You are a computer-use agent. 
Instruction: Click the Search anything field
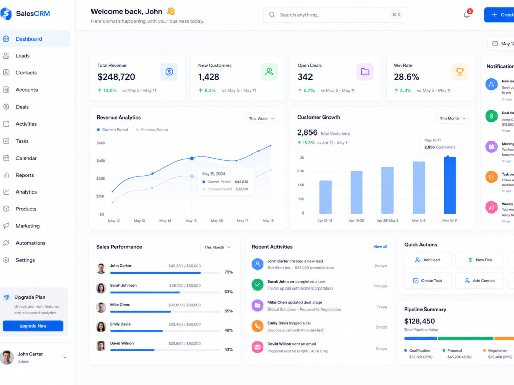[x=335, y=15]
